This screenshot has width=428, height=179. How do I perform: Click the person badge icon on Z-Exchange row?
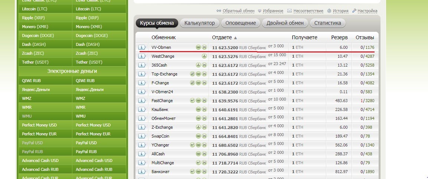tap(199, 127)
